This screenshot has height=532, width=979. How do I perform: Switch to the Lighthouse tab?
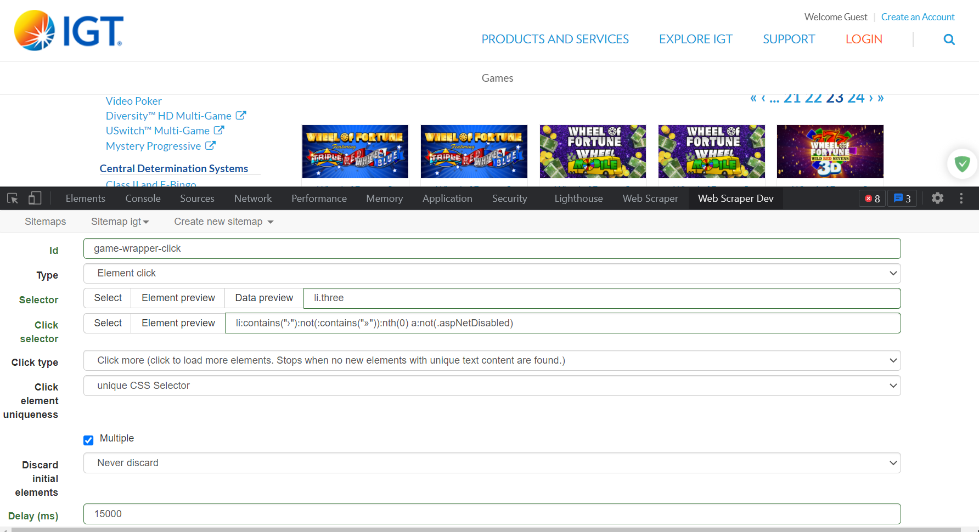[x=578, y=199]
